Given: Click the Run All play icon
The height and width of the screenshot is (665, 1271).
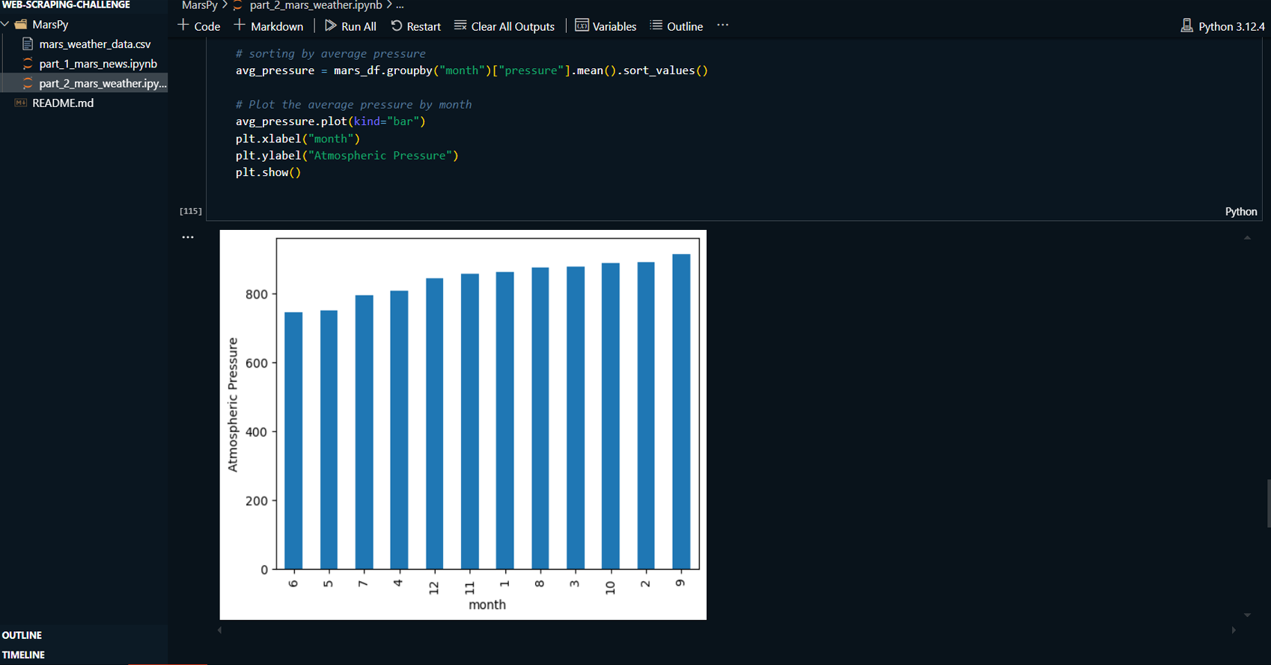Looking at the screenshot, I should tap(330, 26).
